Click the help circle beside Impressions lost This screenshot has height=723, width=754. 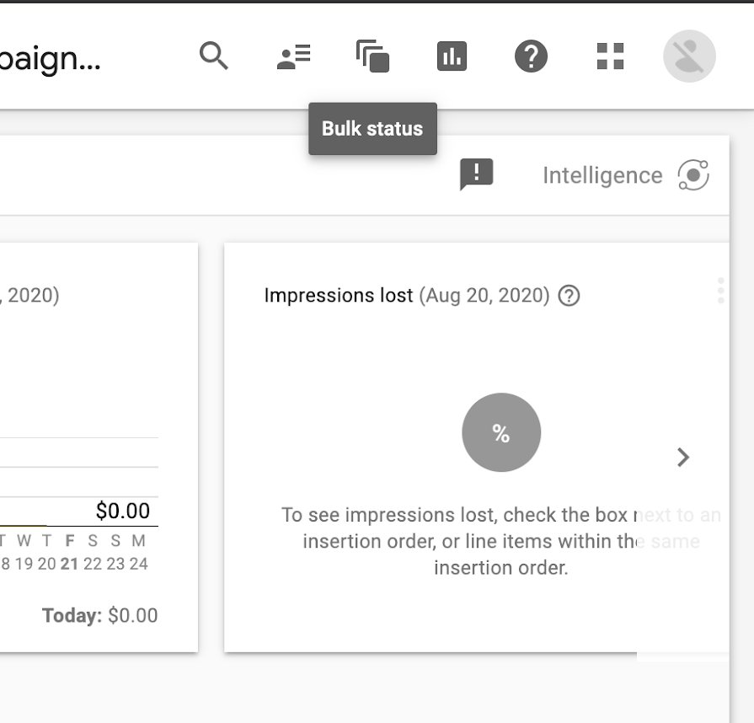tap(570, 296)
